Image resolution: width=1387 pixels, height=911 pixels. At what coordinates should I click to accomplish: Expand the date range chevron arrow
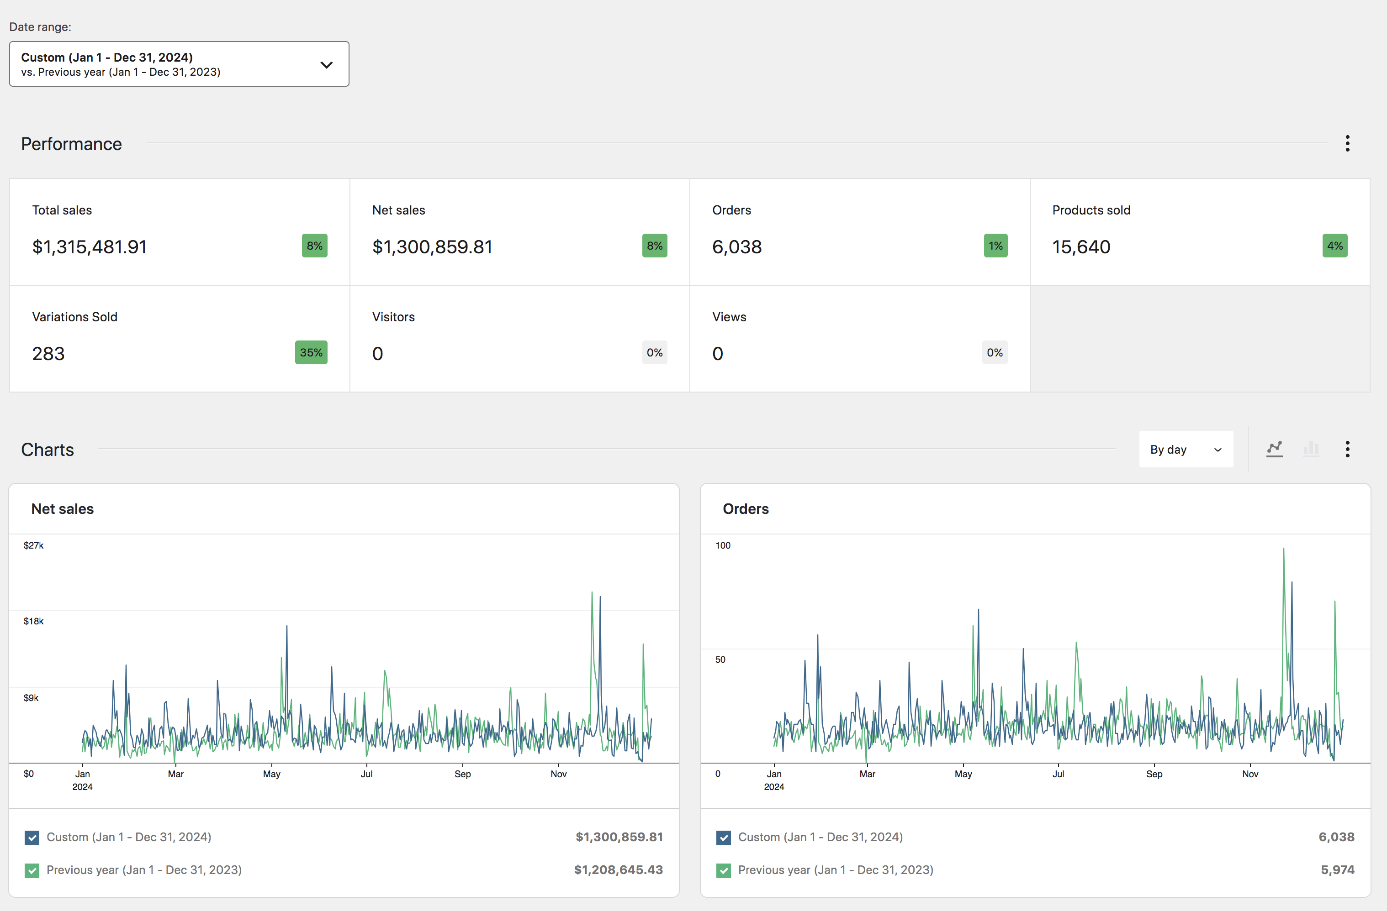click(326, 65)
